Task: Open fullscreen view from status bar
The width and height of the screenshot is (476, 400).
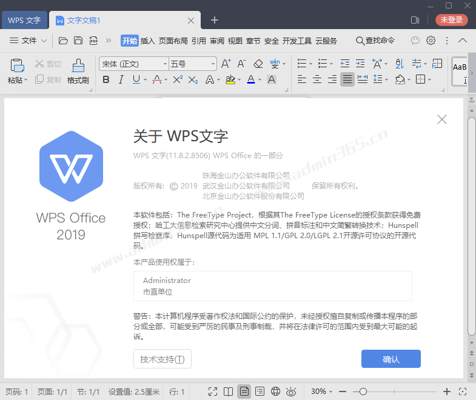Action: 213,392
